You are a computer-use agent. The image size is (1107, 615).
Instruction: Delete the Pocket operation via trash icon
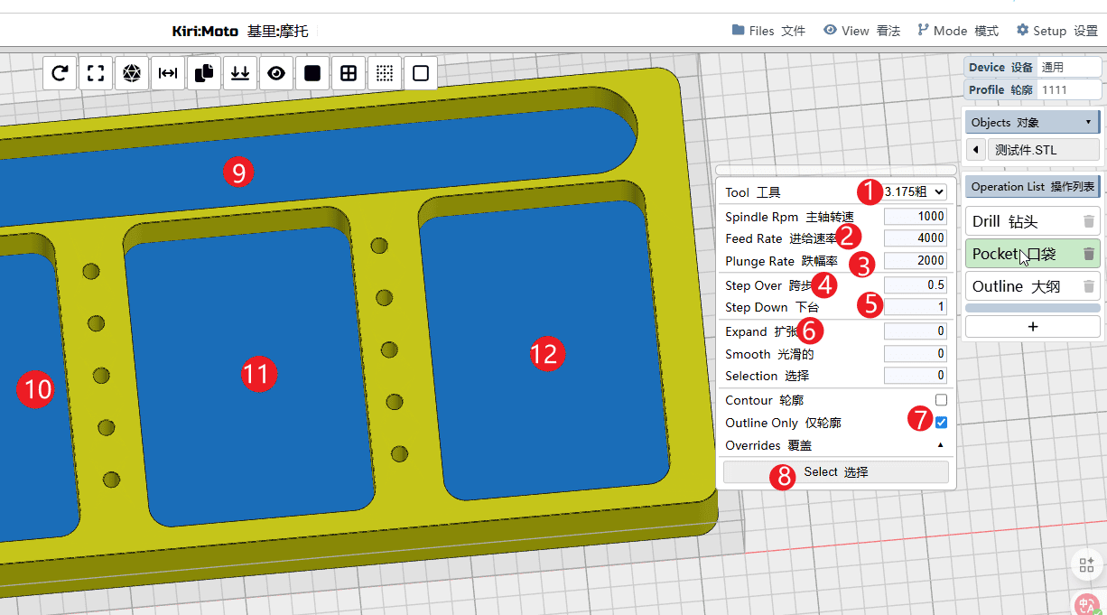[1089, 254]
